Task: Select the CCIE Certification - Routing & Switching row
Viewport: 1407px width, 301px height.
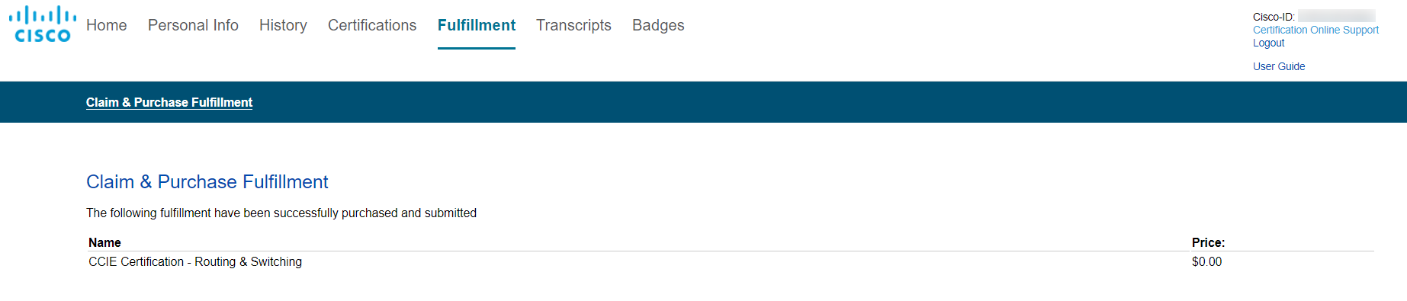Action: click(731, 261)
